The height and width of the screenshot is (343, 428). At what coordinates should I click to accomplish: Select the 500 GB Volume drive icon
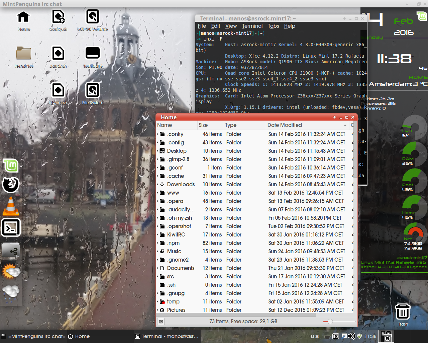(x=92, y=17)
